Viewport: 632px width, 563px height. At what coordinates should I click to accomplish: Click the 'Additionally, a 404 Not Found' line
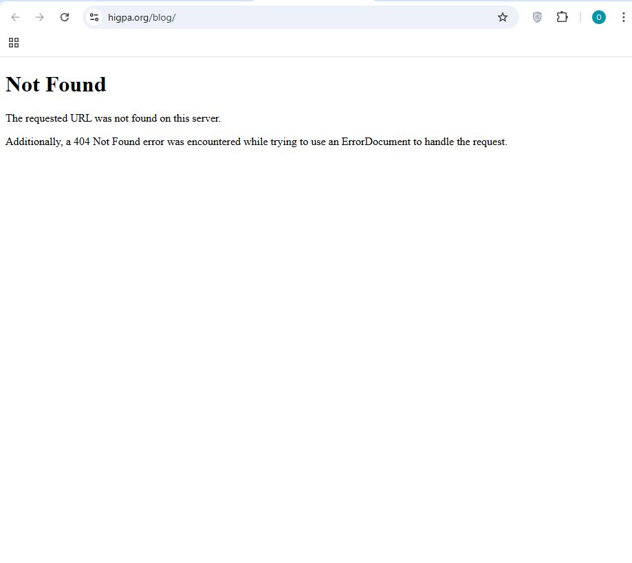[x=257, y=142]
